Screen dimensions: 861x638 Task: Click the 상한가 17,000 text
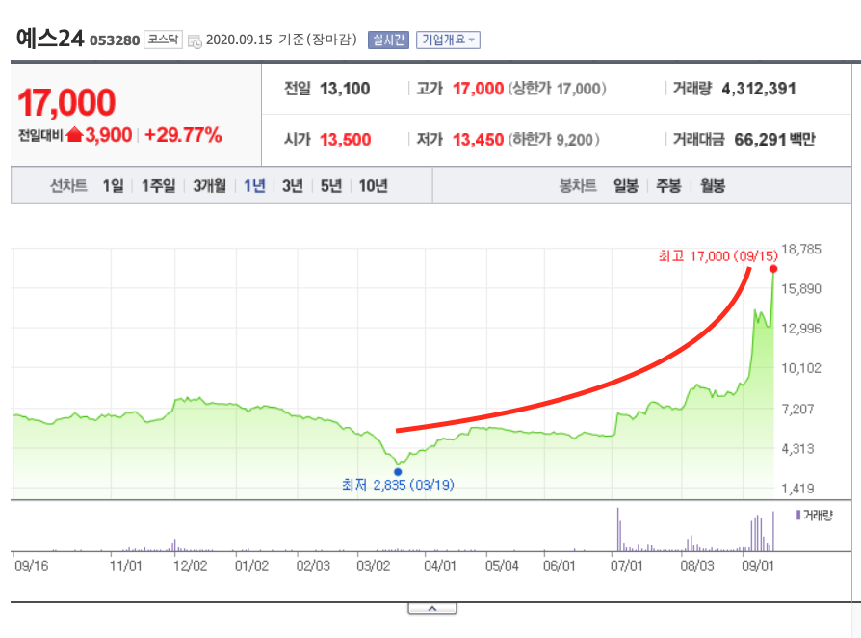557,89
